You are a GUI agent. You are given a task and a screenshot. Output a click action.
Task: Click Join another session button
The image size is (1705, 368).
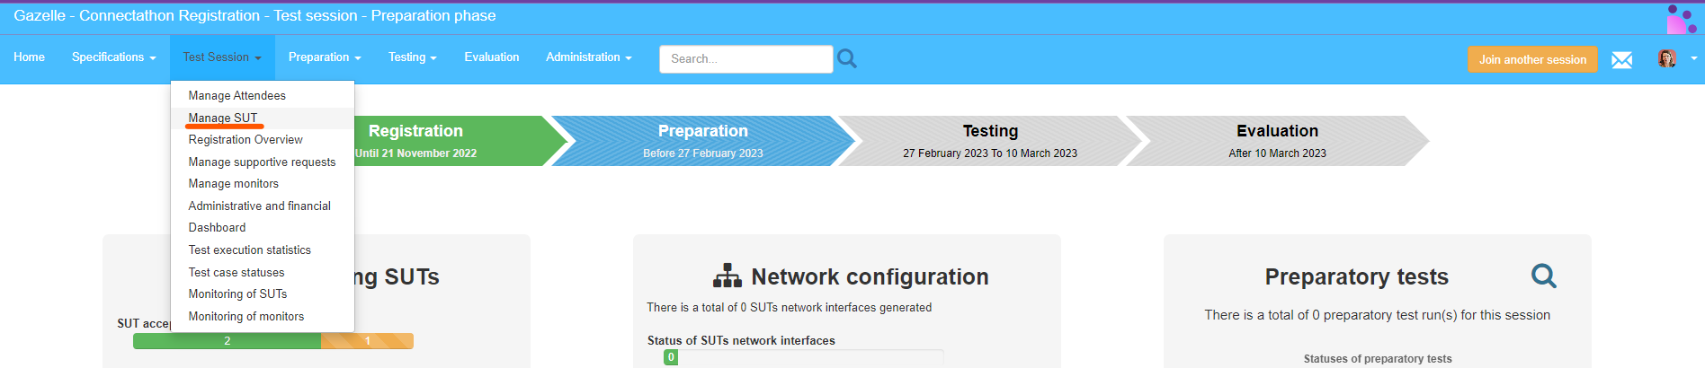tap(1532, 59)
